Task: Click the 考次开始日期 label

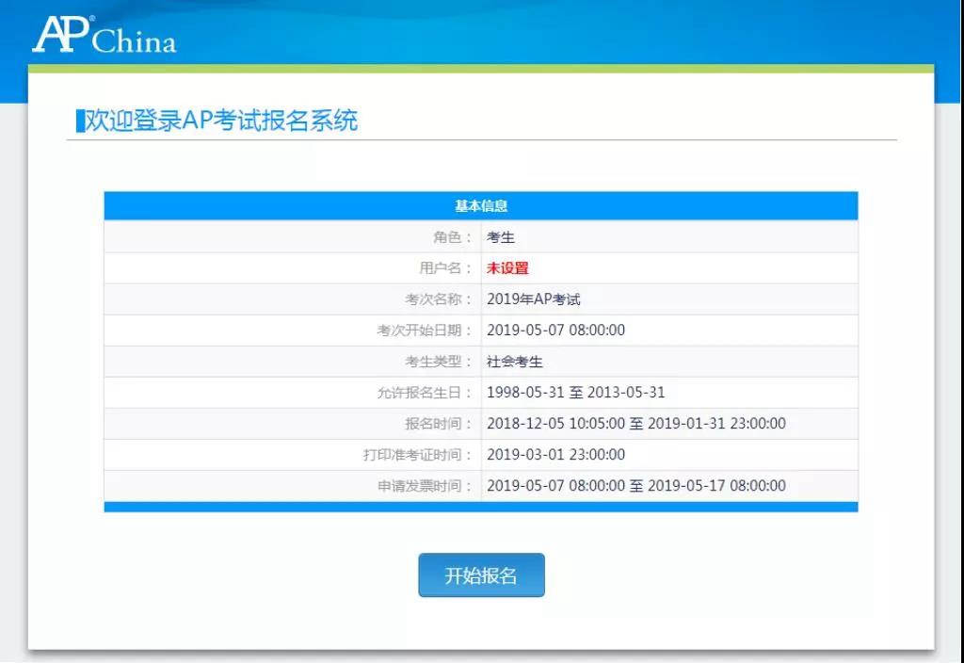Action: (425, 331)
